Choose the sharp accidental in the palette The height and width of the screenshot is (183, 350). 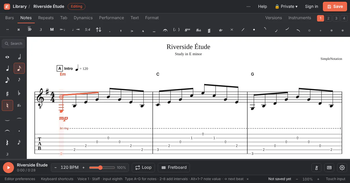(7, 94)
